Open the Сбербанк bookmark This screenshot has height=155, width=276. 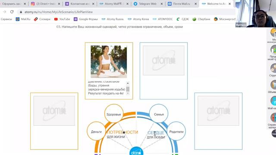tap(201, 19)
